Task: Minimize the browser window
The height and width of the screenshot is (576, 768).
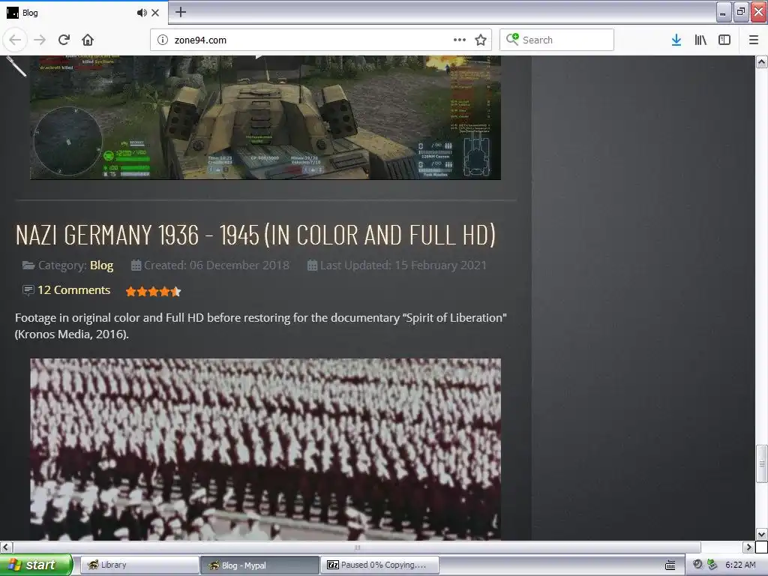Action: (724, 12)
